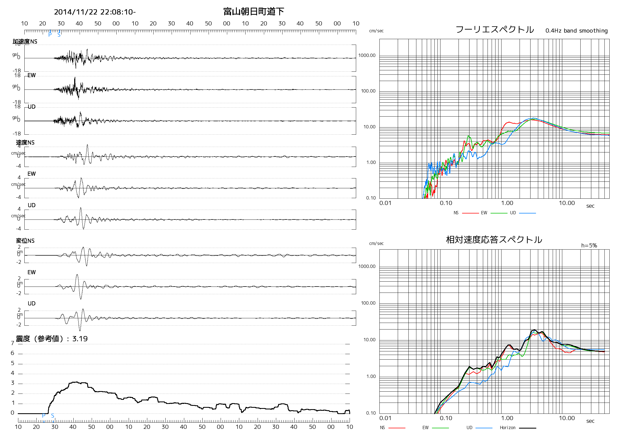Click the P marker on intensity chart axis
Screen dimensions: 634x448
tap(44, 415)
